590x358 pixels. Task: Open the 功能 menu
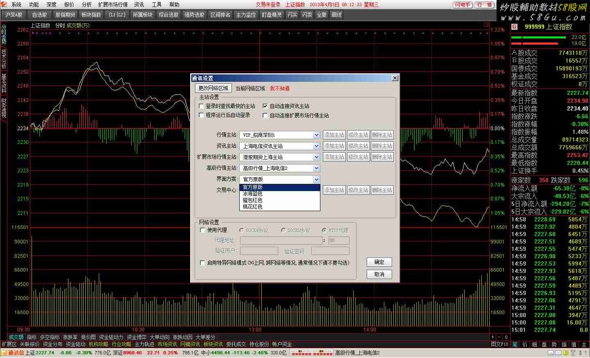pos(34,5)
